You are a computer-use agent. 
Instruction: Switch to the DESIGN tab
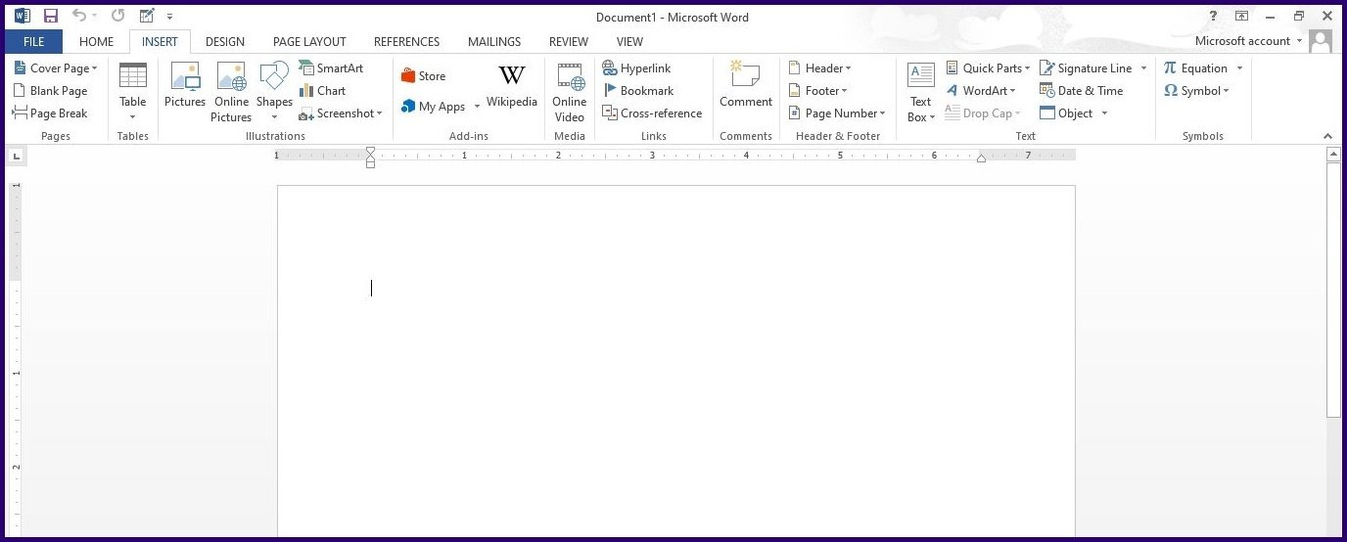click(225, 42)
